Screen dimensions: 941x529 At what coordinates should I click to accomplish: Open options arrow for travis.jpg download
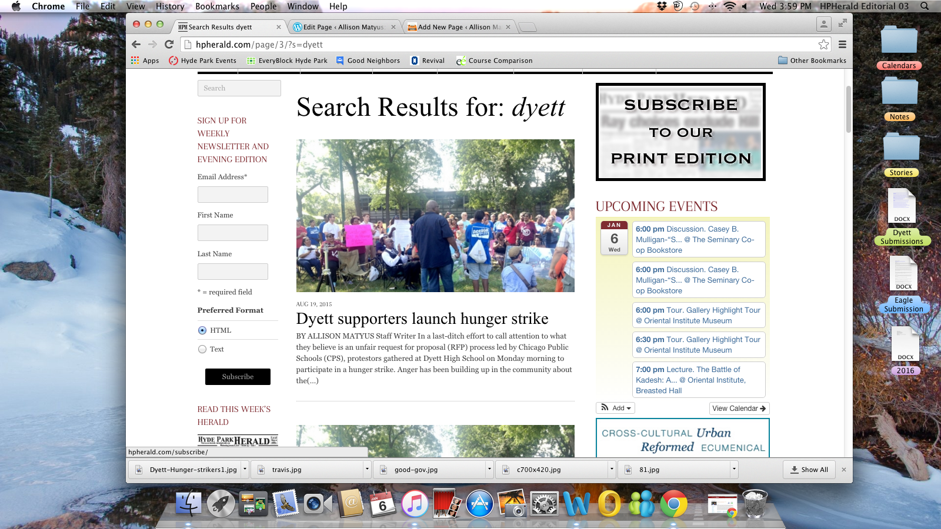[x=367, y=469]
